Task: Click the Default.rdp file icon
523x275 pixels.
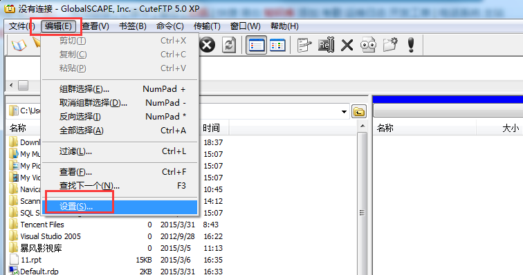Action: click(14, 271)
